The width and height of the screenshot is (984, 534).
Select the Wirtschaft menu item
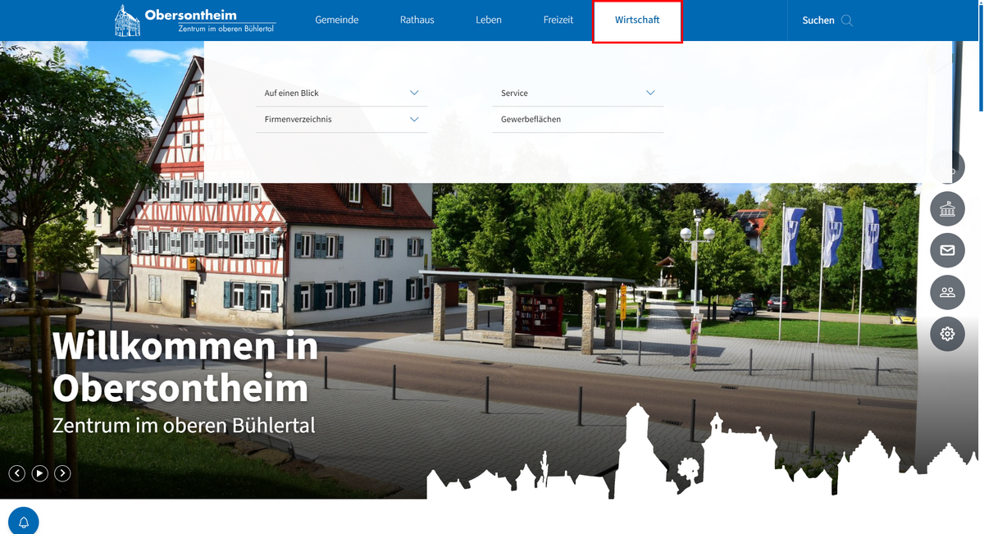click(x=637, y=21)
